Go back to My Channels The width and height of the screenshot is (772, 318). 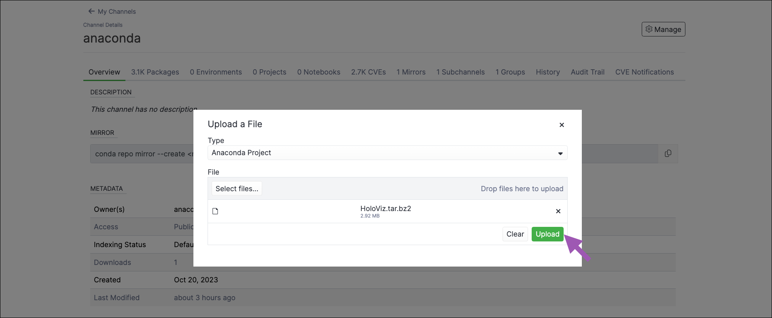[x=112, y=11]
